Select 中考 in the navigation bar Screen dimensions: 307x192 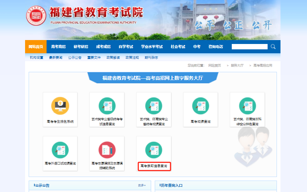tap(197, 47)
